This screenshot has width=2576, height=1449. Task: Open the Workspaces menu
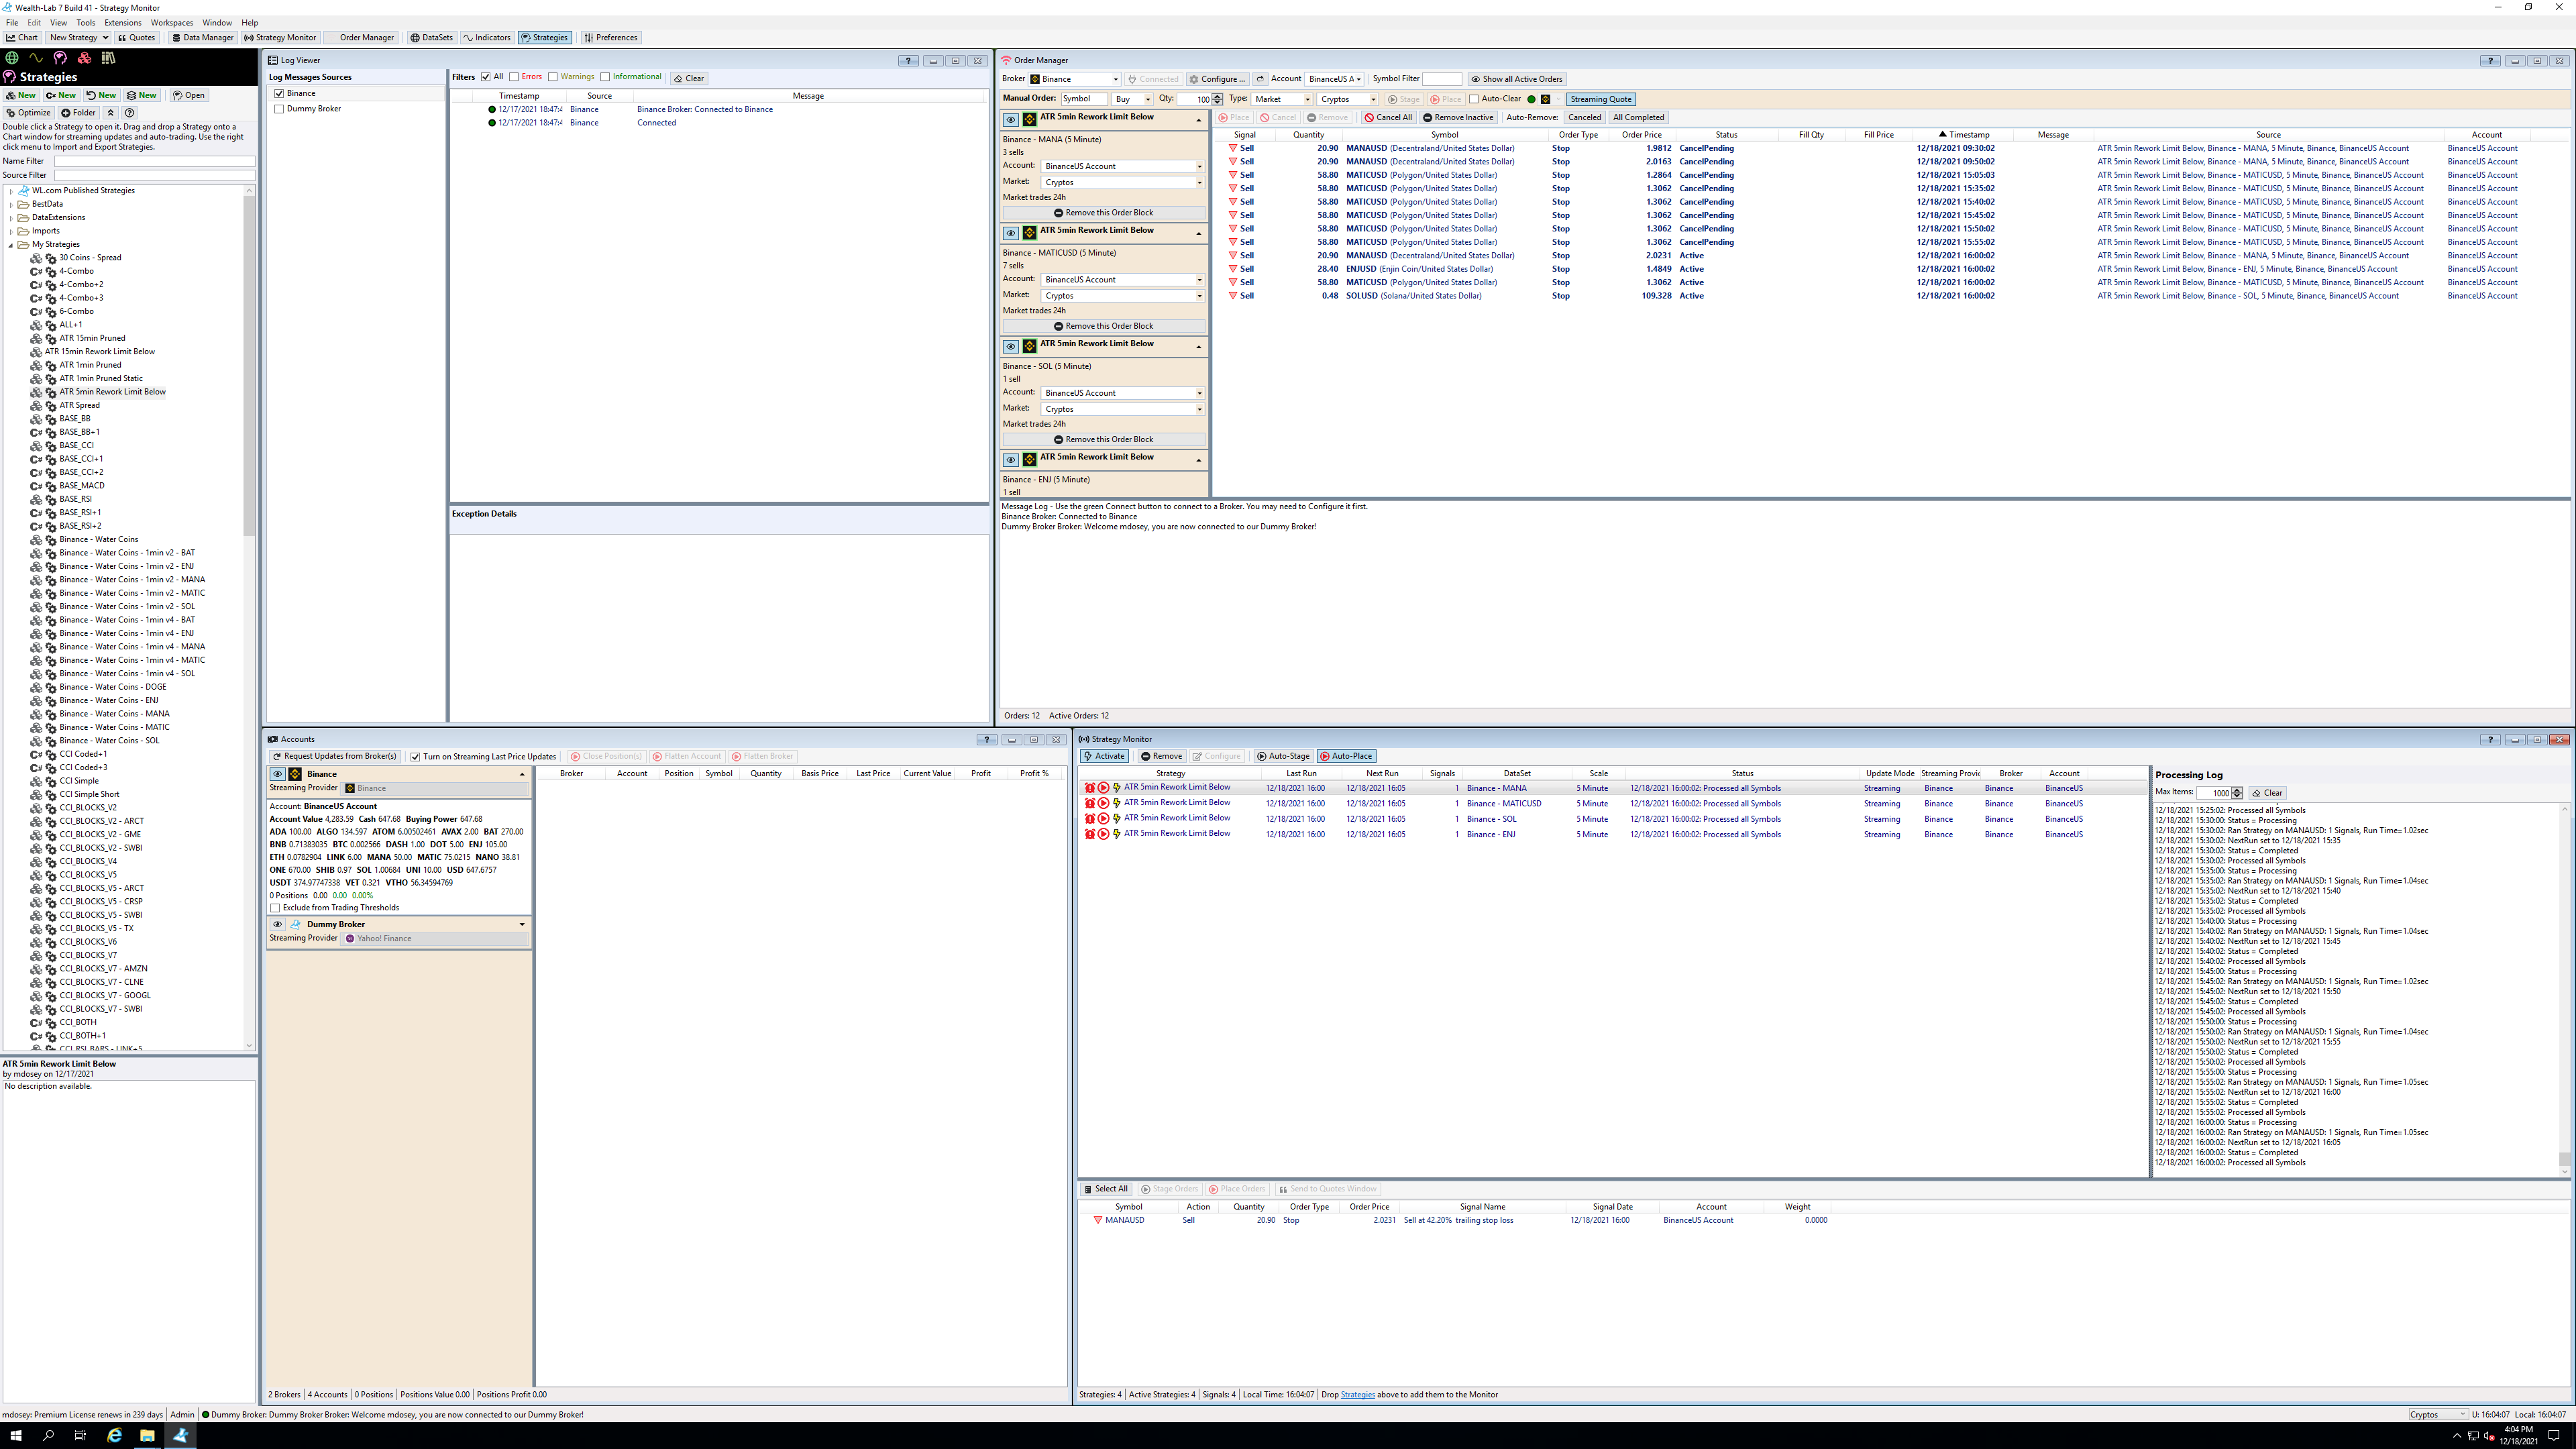(x=171, y=22)
